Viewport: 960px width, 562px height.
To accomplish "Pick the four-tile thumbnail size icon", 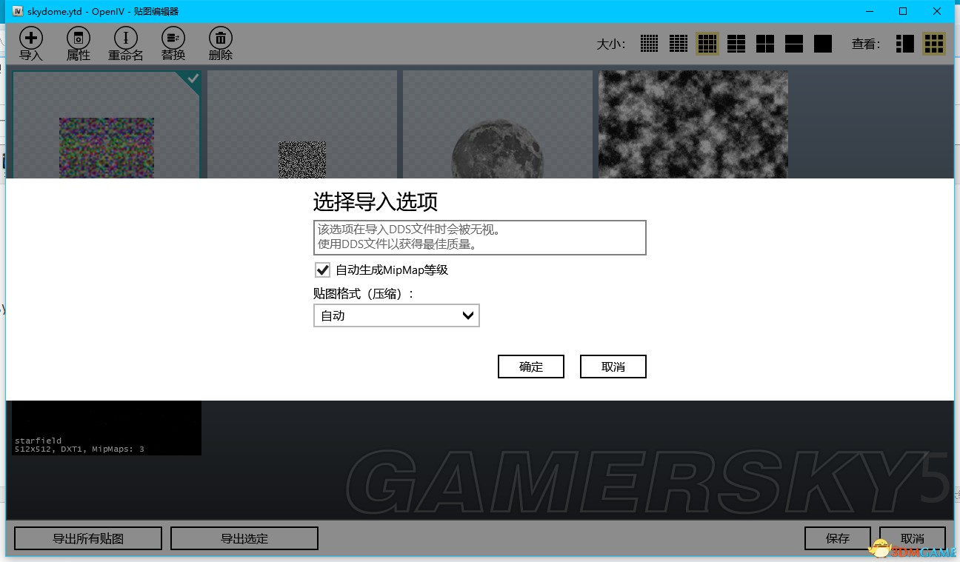I will tap(765, 44).
